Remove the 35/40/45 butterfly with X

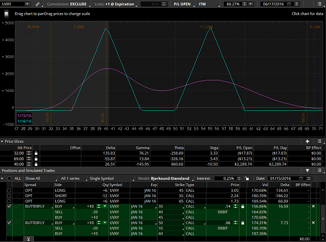tap(313, 206)
